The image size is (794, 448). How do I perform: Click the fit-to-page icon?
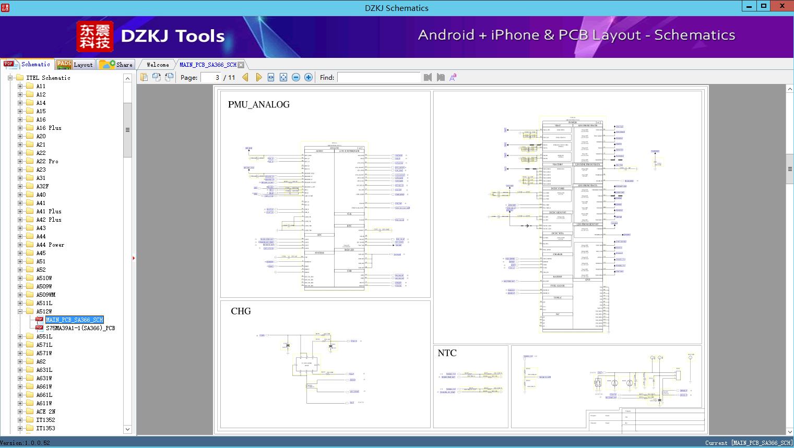283,77
